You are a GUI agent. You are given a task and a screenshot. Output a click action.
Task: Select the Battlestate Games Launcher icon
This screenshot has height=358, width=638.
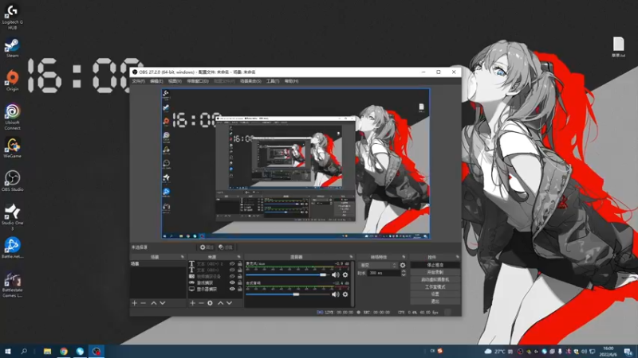click(12, 285)
